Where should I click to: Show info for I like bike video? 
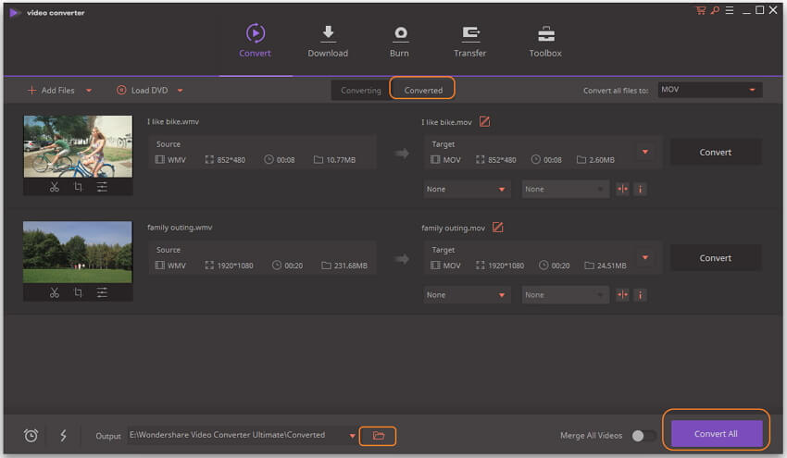(640, 189)
